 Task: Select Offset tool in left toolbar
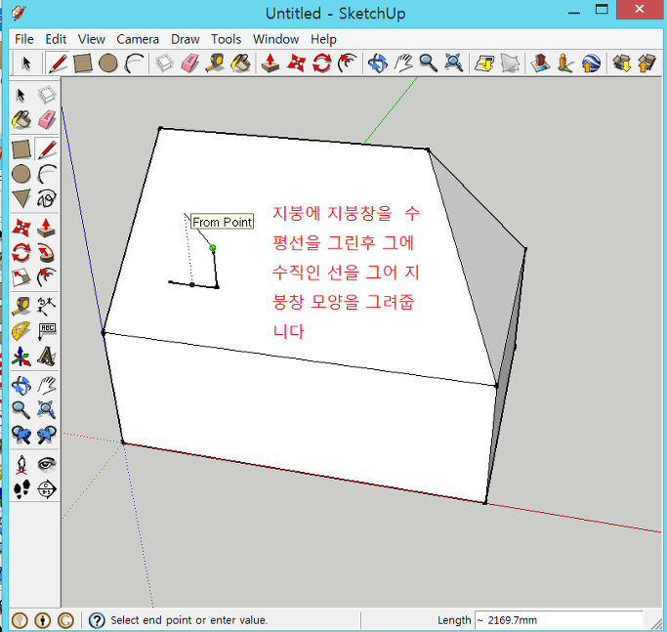click(x=46, y=278)
